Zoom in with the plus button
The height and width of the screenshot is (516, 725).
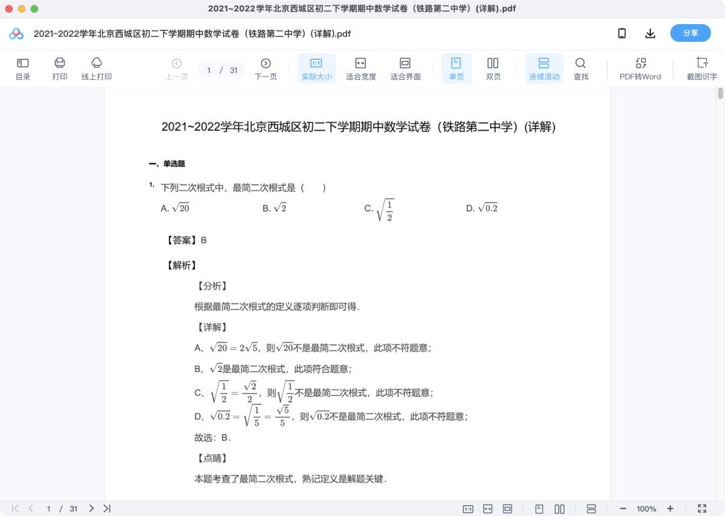point(670,509)
